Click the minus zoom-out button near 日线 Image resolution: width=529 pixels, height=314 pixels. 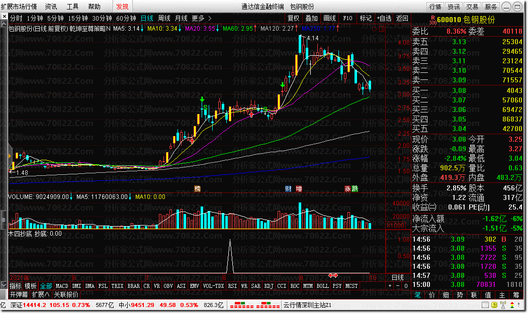point(398,286)
